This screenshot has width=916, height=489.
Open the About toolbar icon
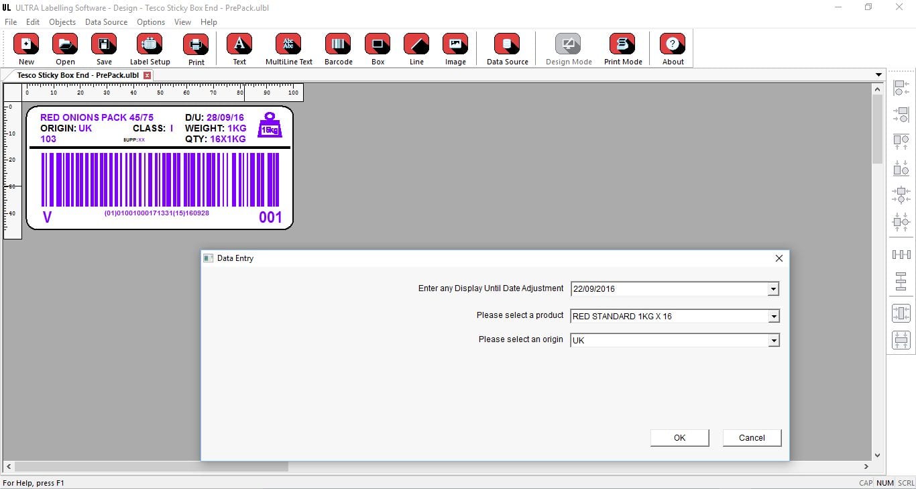tap(673, 44)
